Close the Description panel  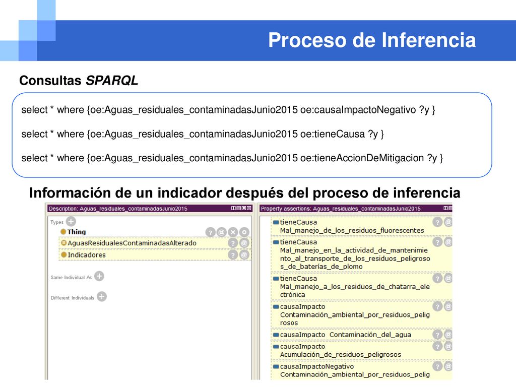249,208
